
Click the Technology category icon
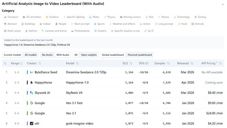175,17
